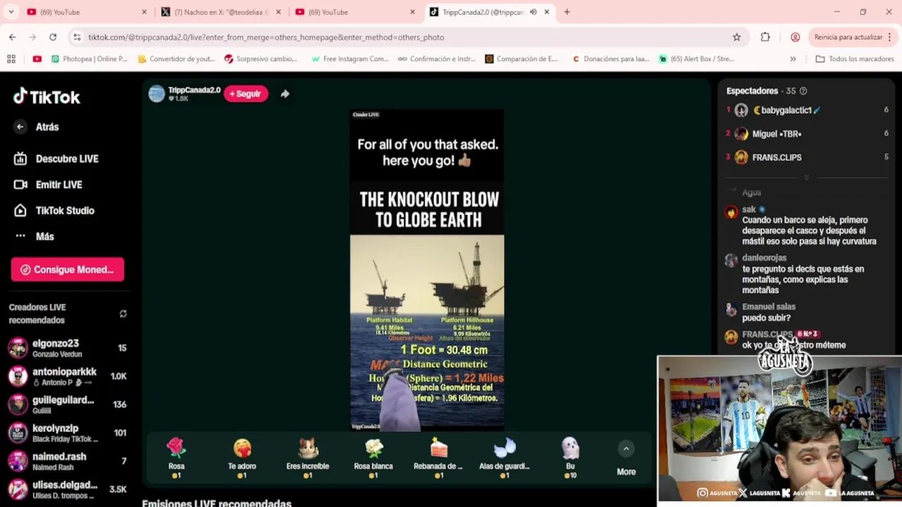Open Alert Box / Stre... bookmark
The width and height of the screenshot is (902, 507).
tap(696, 59)
